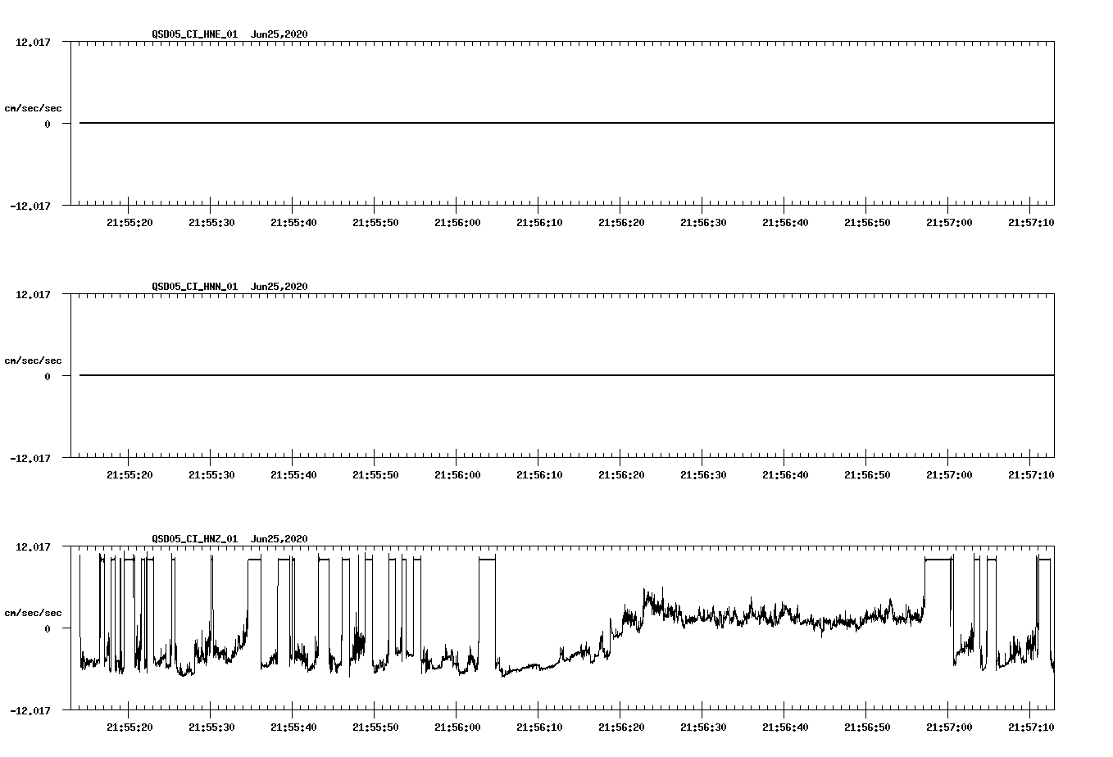The image size is (1113, 757).
Task: Pick the 21:56:00 tick label on the HNN axis
Action: tap(457, 474)
